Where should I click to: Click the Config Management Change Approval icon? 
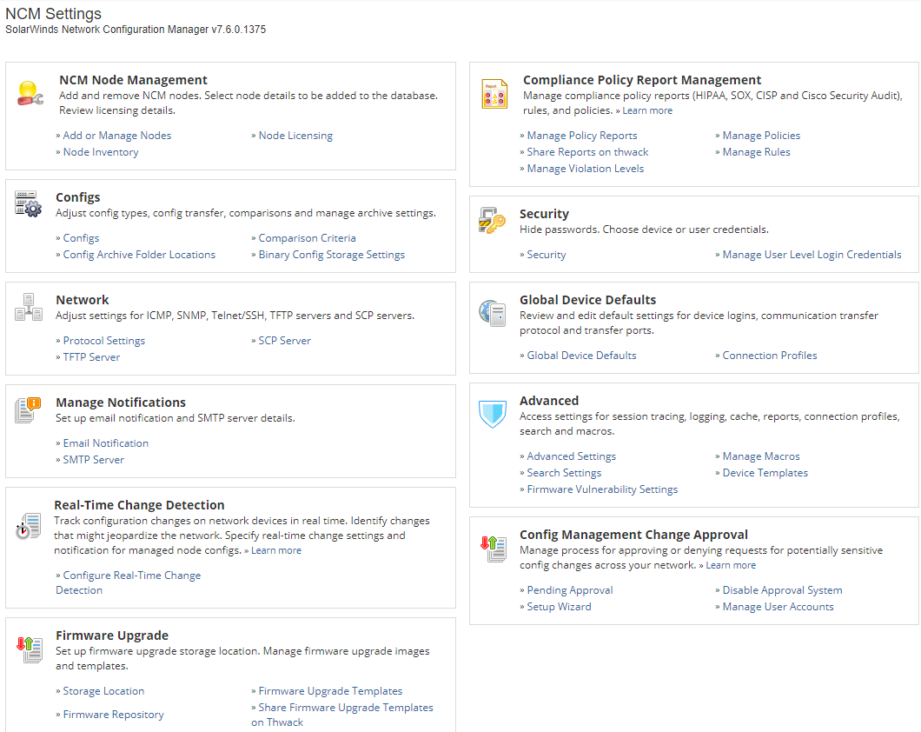coord(494,549)
